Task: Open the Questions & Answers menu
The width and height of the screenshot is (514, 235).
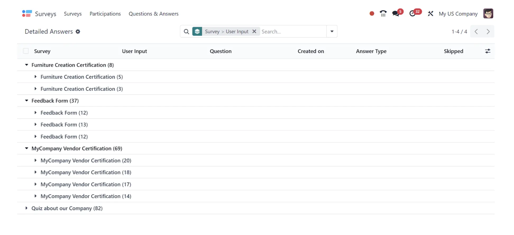Action: (153, 14)
